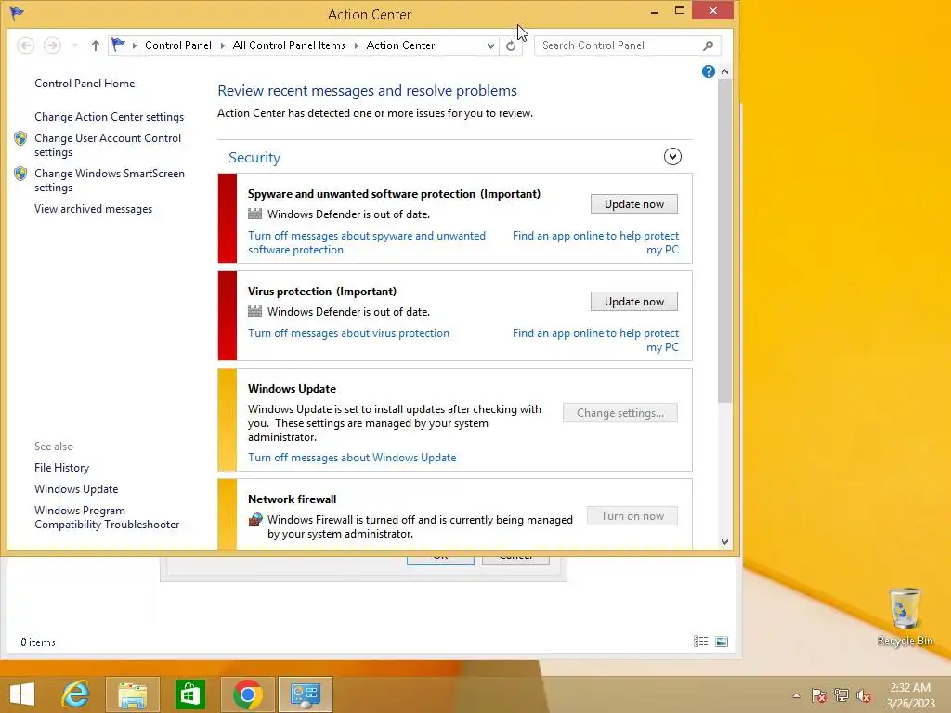The image size is (951, 713).
Task: Click the Windows Firewall brick icon
Action: [x=255, y=520]
